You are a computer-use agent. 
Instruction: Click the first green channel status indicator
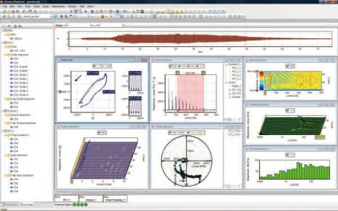[x=74, y=205]
